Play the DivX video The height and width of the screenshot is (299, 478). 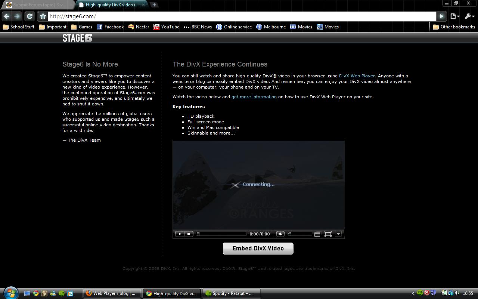pos(179,234)
